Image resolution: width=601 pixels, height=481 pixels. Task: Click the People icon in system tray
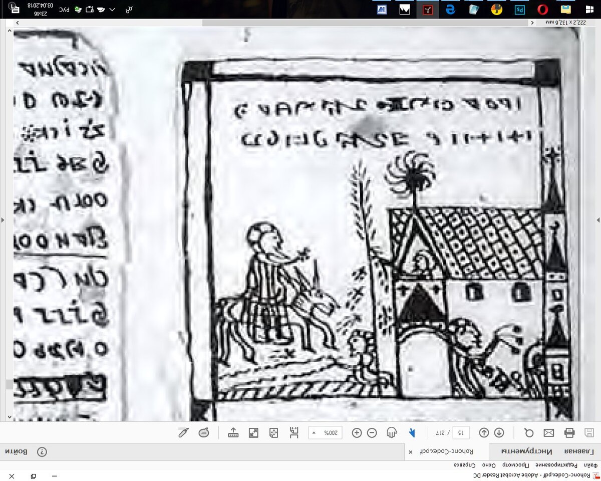click(x=129, y=10)
